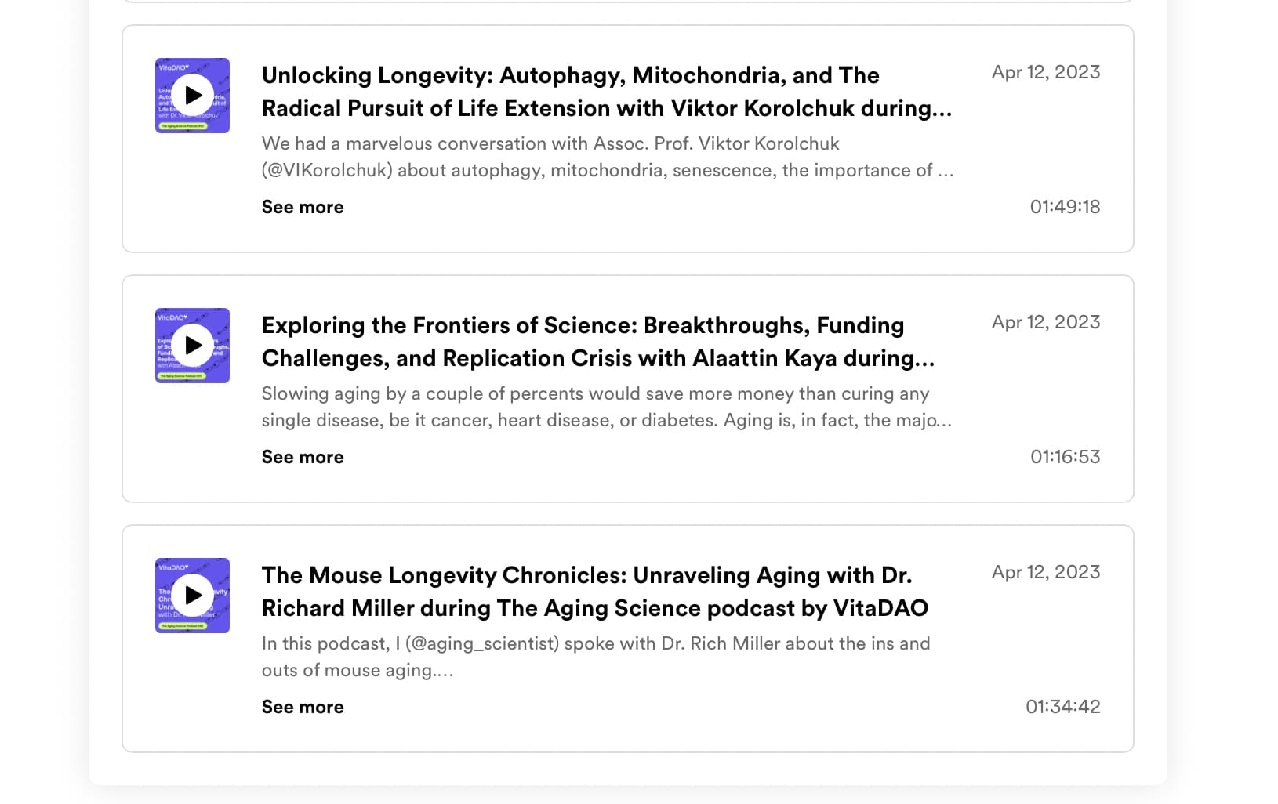
Task: Open the Exploring the Frontiers of Science title
Action: coord(598,342)
